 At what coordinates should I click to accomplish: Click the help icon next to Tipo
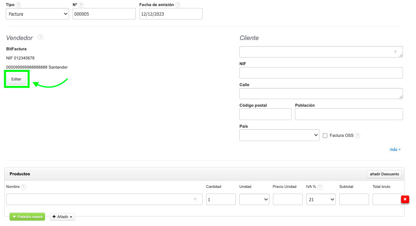click(18, 5)
